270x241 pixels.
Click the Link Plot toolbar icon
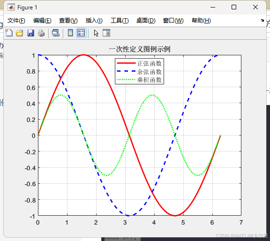click(56, 33)
